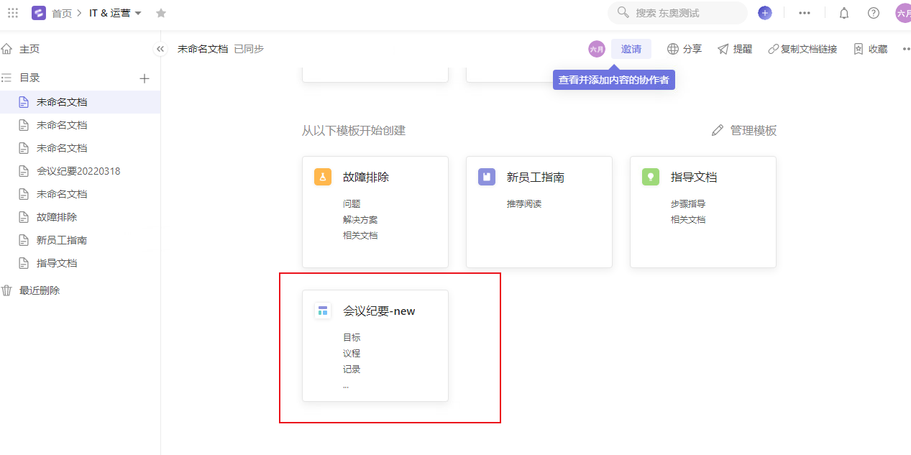Click the 提醒 send button

(735, 49)
